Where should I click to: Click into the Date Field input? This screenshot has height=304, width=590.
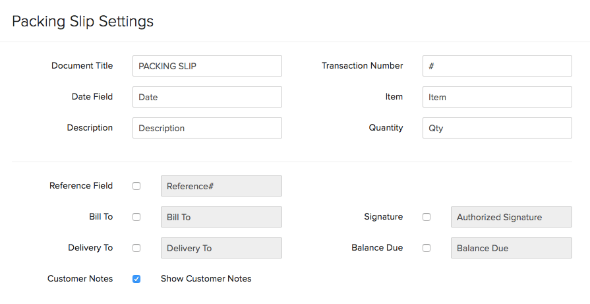tap(207, 97)
